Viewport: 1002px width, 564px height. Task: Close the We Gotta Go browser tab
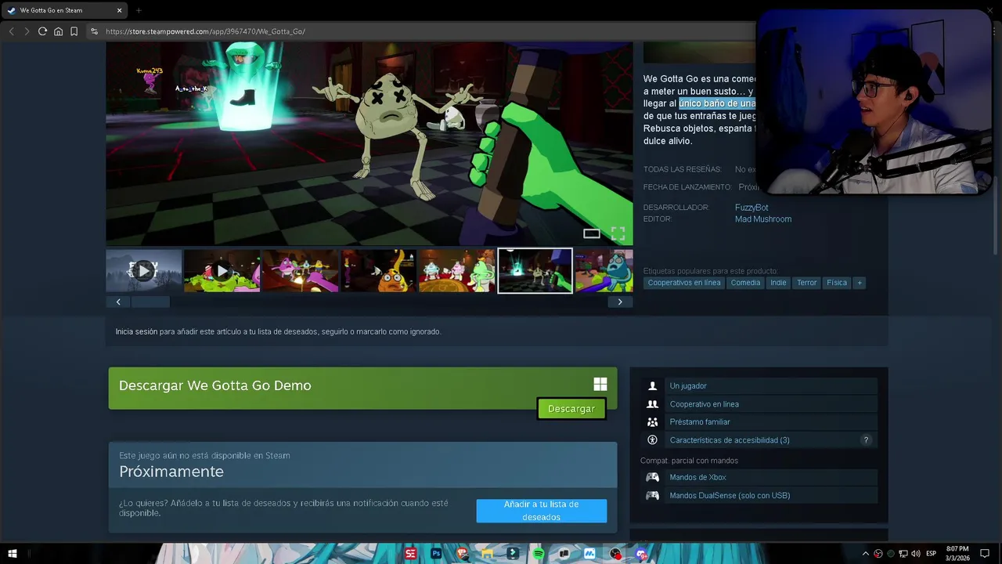pyautogui.click(x=119, y=10)
